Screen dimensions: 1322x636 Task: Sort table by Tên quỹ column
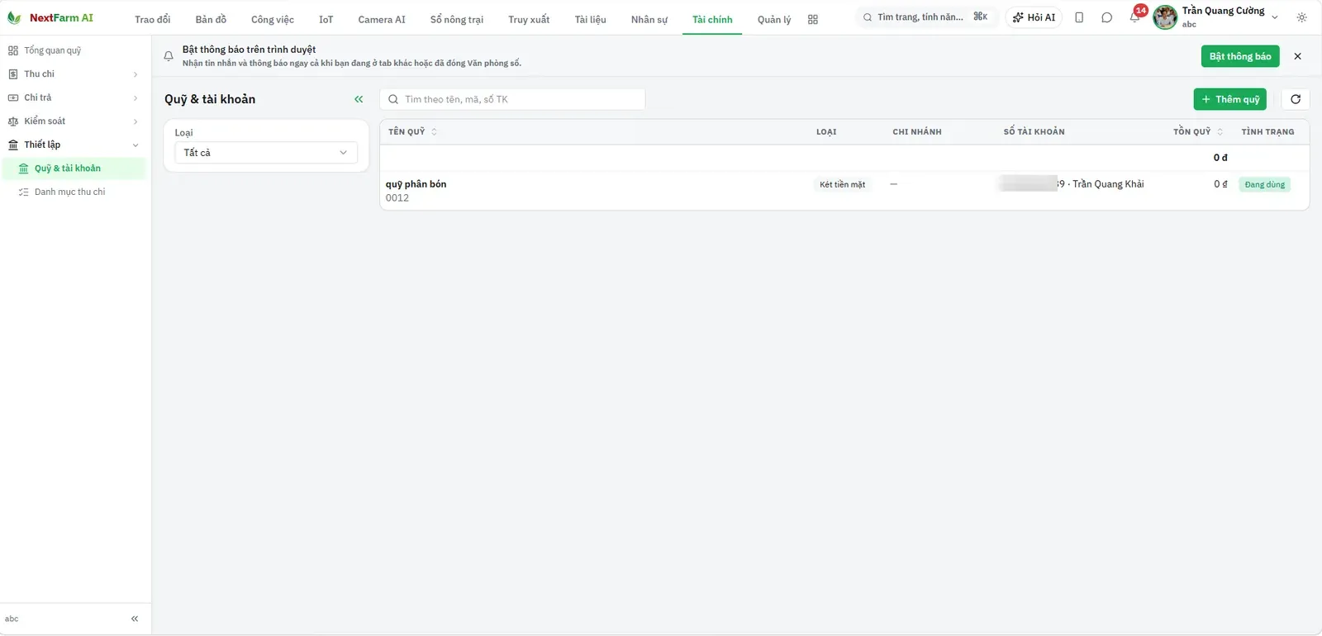412,131
